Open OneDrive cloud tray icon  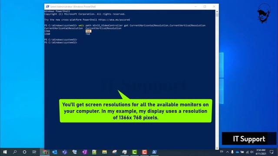tap(237, 152)
